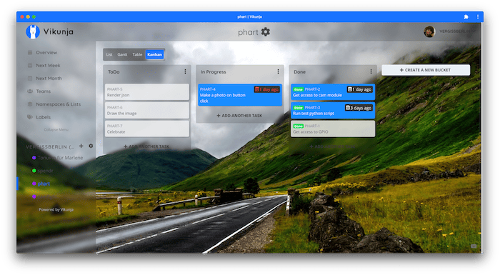The height and width of the screenshot is (275, 500).
Task: Expand the VERGISSBERLIN namespace
Action: pos(50,146)
